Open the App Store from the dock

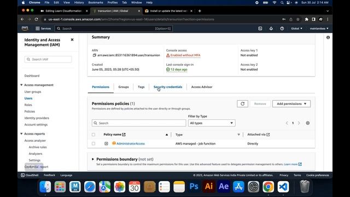coord(238,187)
